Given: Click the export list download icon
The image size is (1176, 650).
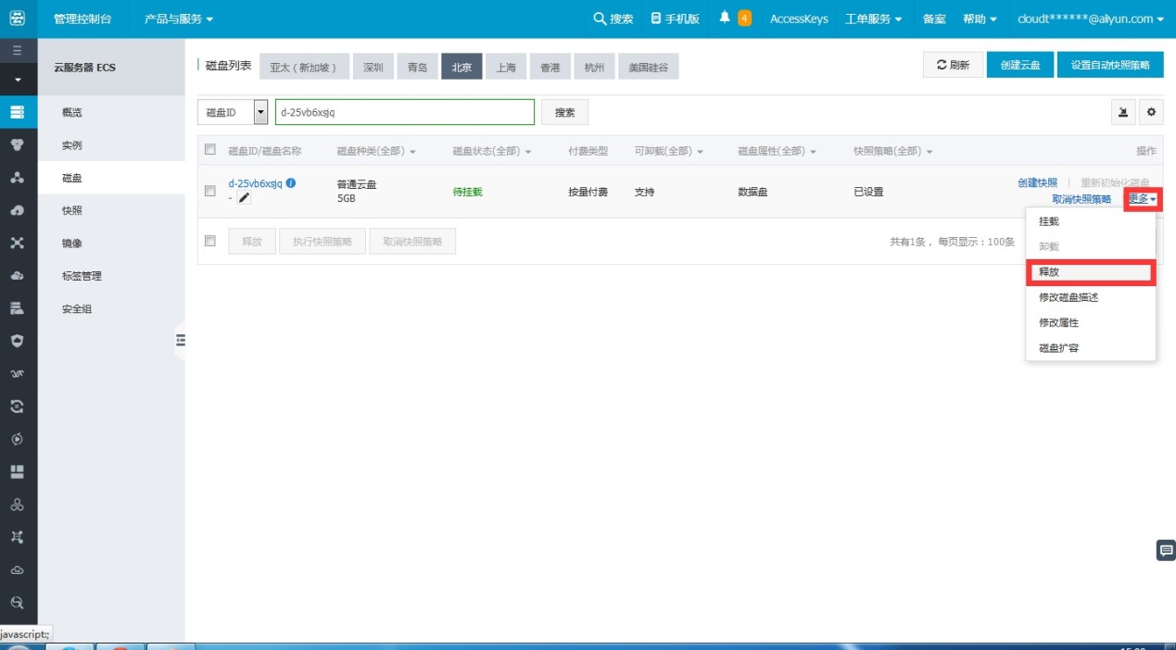Looking at the screenshot, I should (1123, 112).
